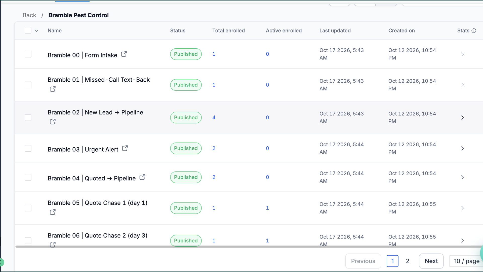Open Bramble 03 Urgent Alert external link icon

coord(125,148)
